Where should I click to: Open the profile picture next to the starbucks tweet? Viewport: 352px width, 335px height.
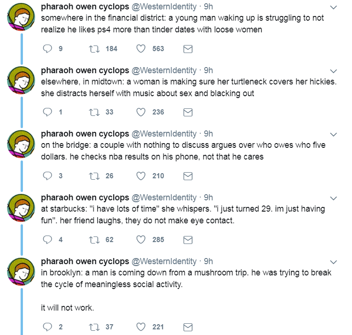[22, 208]
